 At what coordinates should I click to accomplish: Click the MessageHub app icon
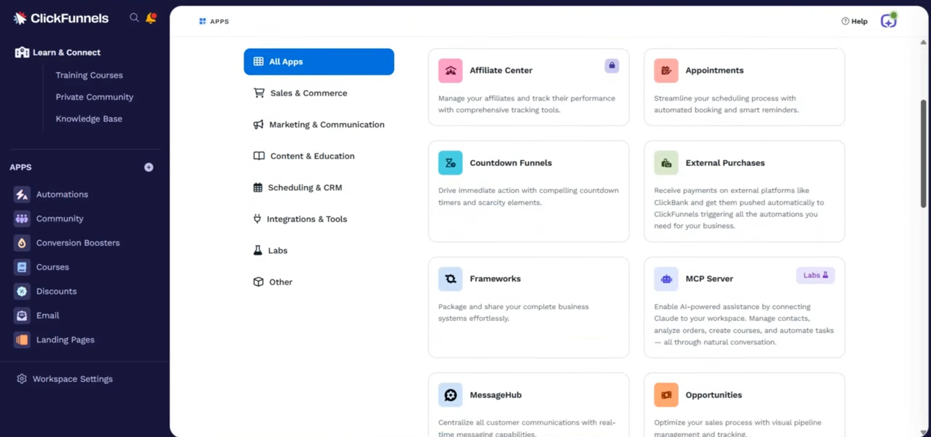tap(450, 395)
